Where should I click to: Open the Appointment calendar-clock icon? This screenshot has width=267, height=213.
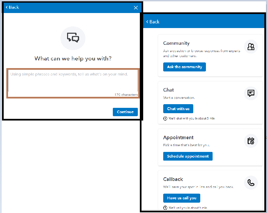click(x=251, y=141)
